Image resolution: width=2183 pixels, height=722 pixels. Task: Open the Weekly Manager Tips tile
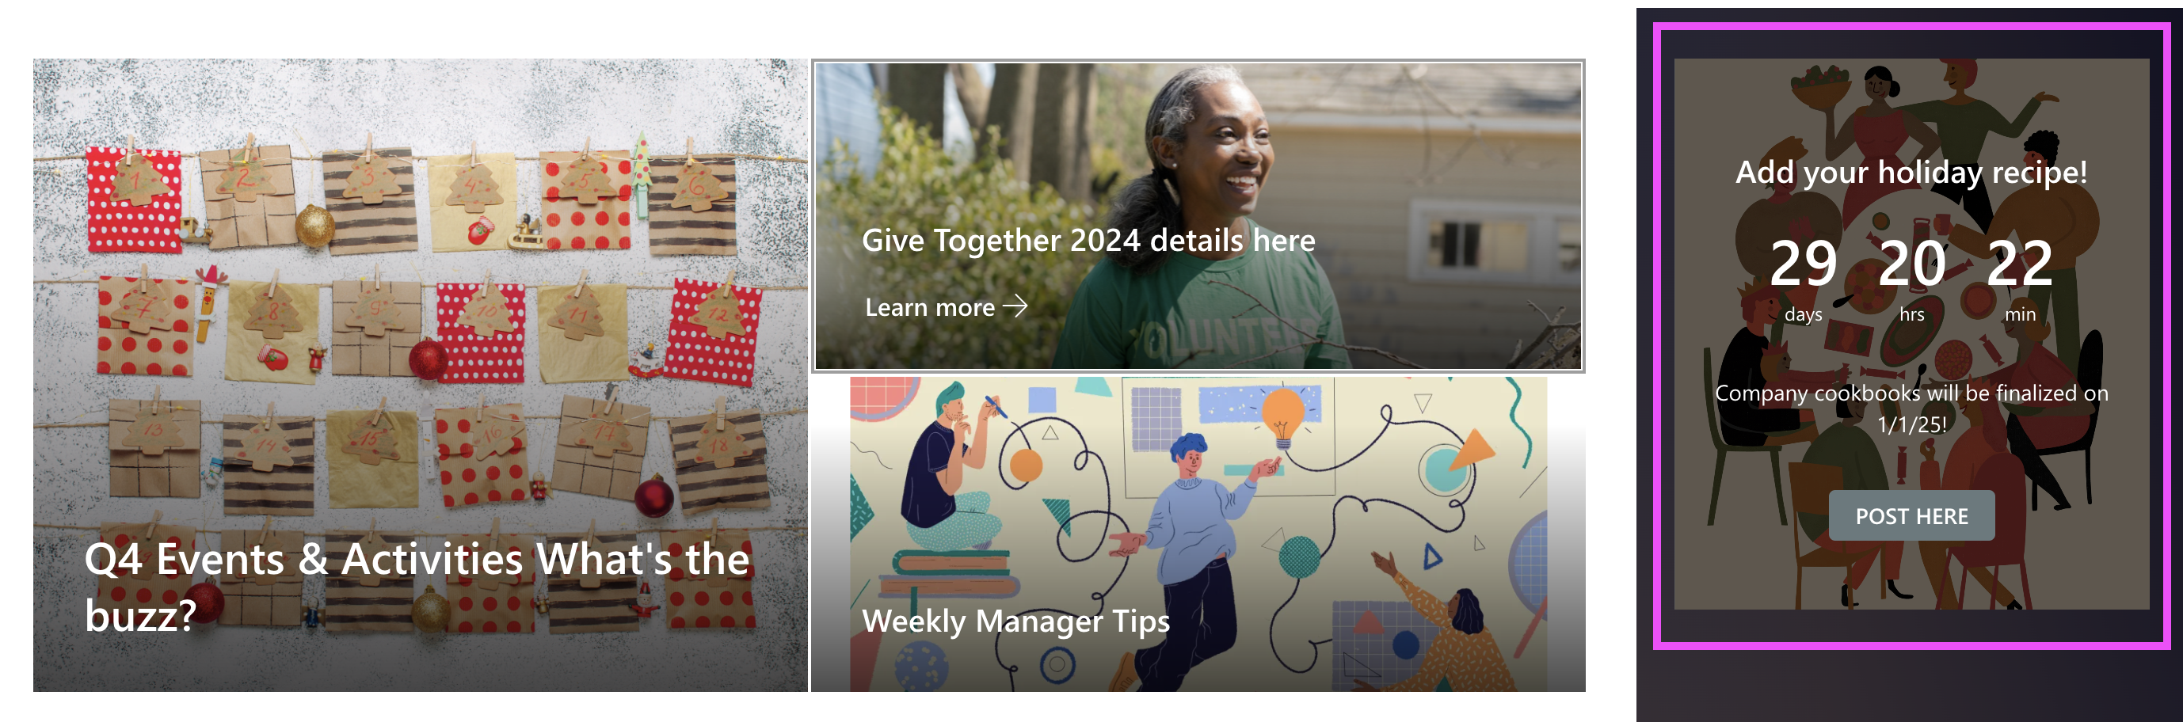pos(1198,534)
